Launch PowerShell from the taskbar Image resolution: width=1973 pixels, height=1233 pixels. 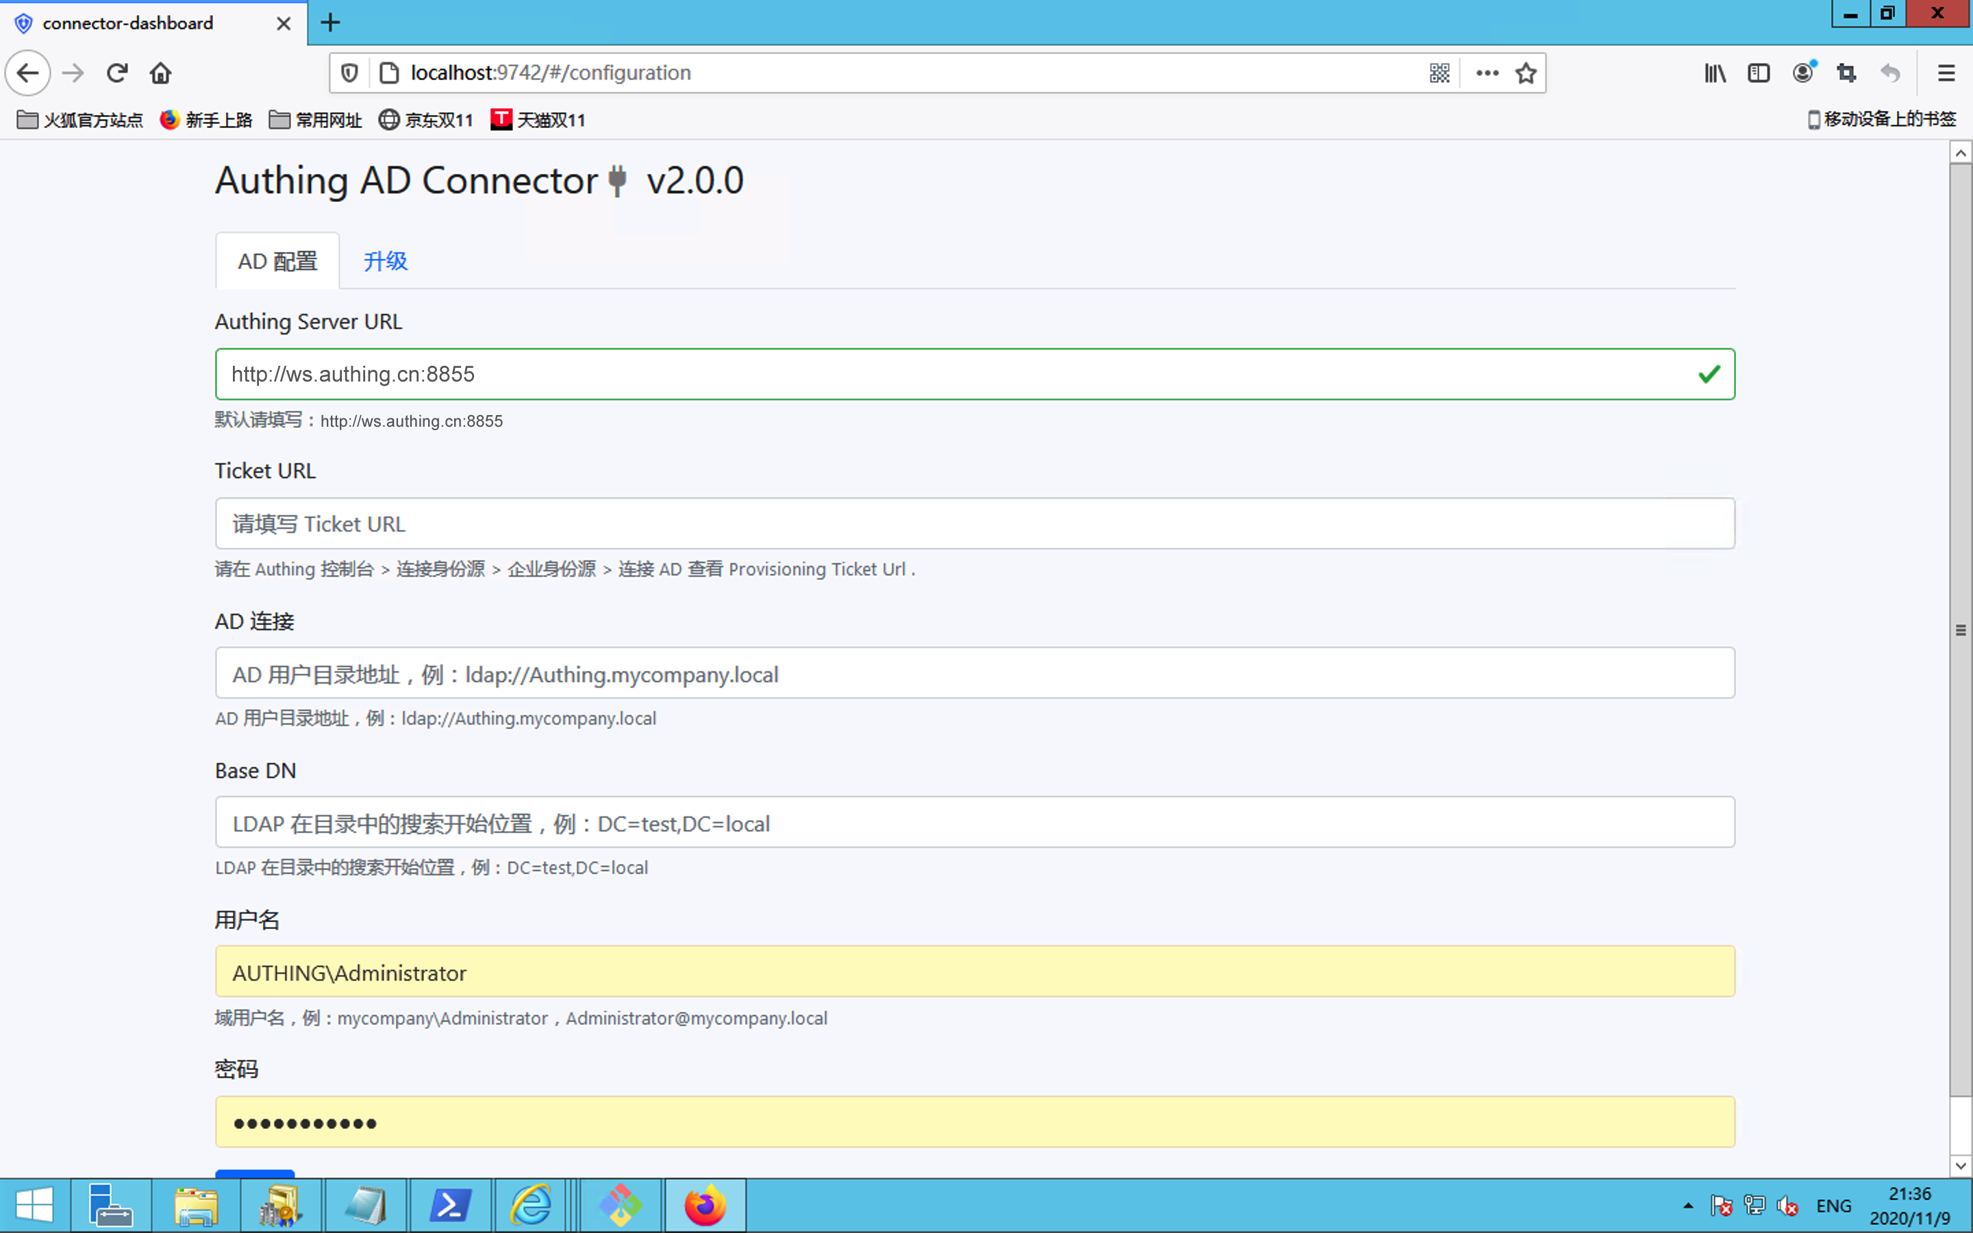pyautogui.click(x=451, y=1206)
